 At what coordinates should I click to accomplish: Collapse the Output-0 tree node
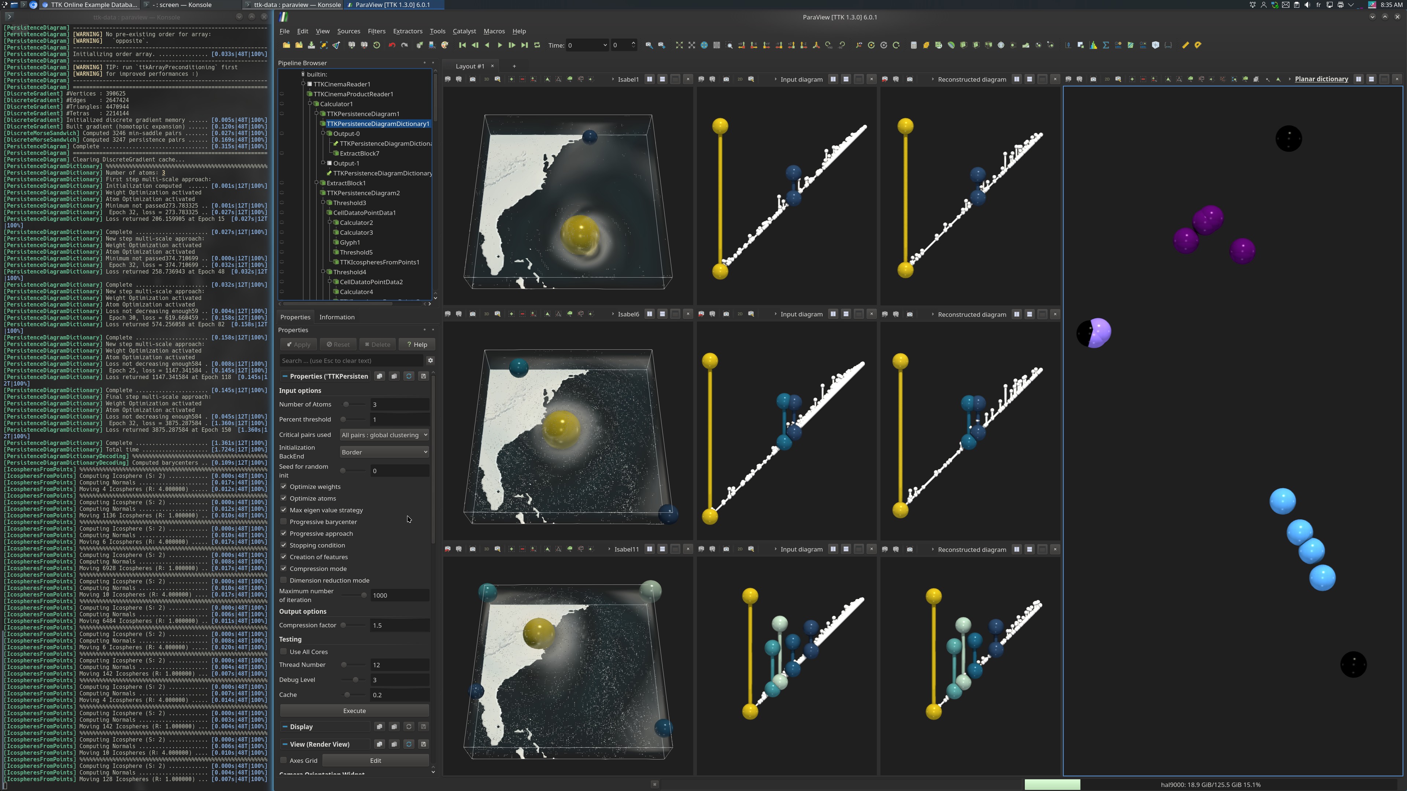coord(323,133)
